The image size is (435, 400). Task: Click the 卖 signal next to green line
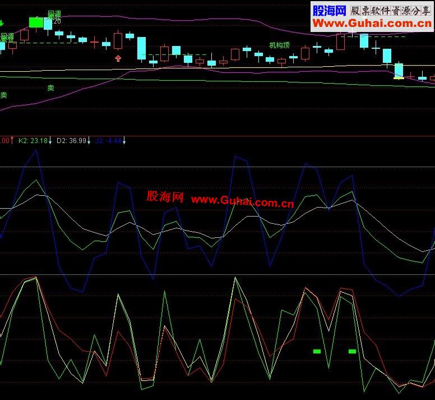[50, 88]
